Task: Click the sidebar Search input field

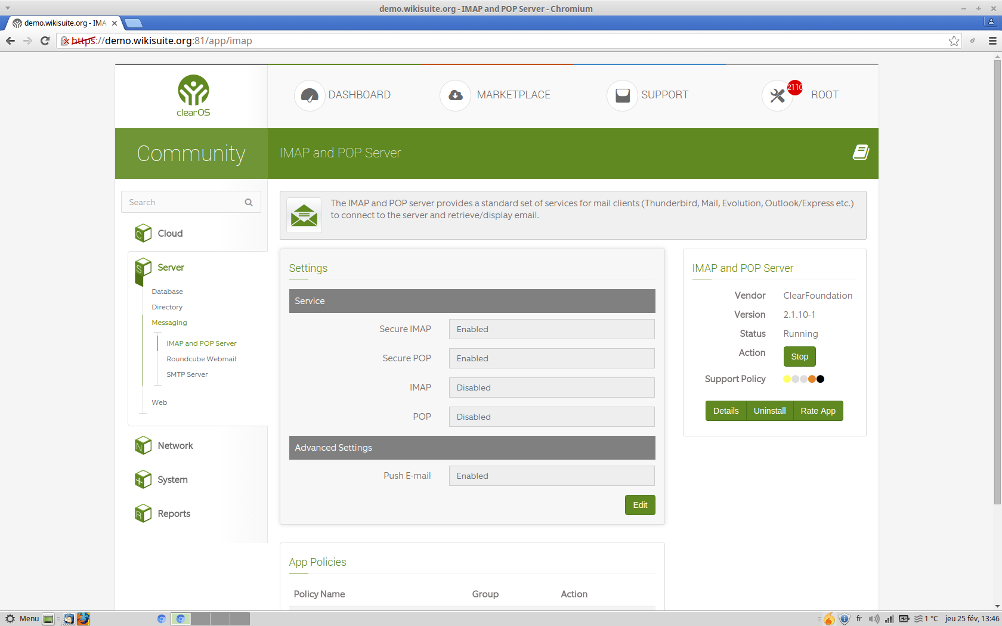Action: [x=182, y=203]
